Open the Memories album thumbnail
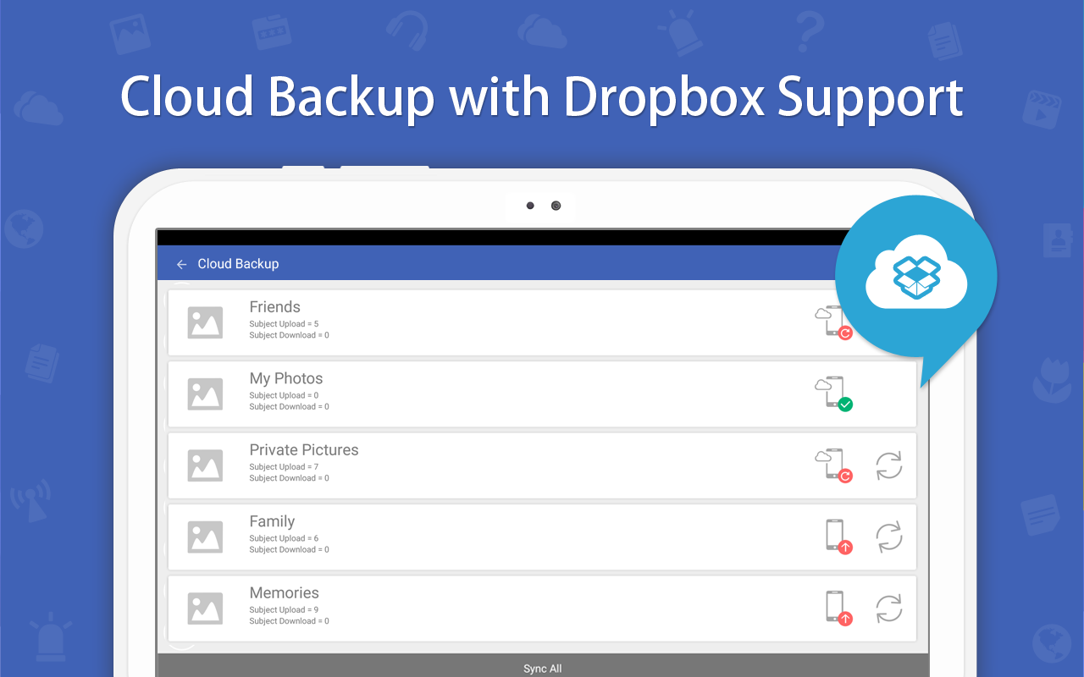Viewport: 1084px width, 677px height. click(205, 608)
